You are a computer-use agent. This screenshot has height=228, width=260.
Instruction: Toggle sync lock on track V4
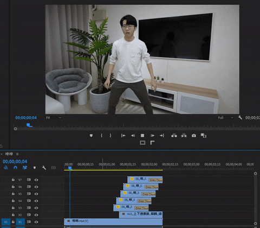[29, 201]
